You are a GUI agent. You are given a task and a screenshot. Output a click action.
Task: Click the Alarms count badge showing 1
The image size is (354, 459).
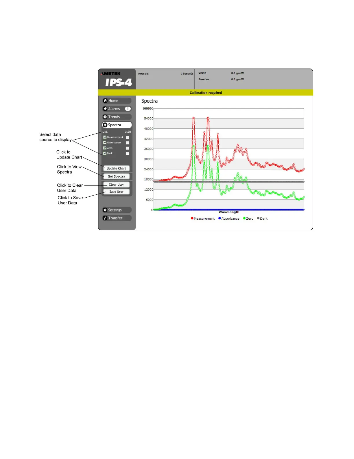coord(128,109)
